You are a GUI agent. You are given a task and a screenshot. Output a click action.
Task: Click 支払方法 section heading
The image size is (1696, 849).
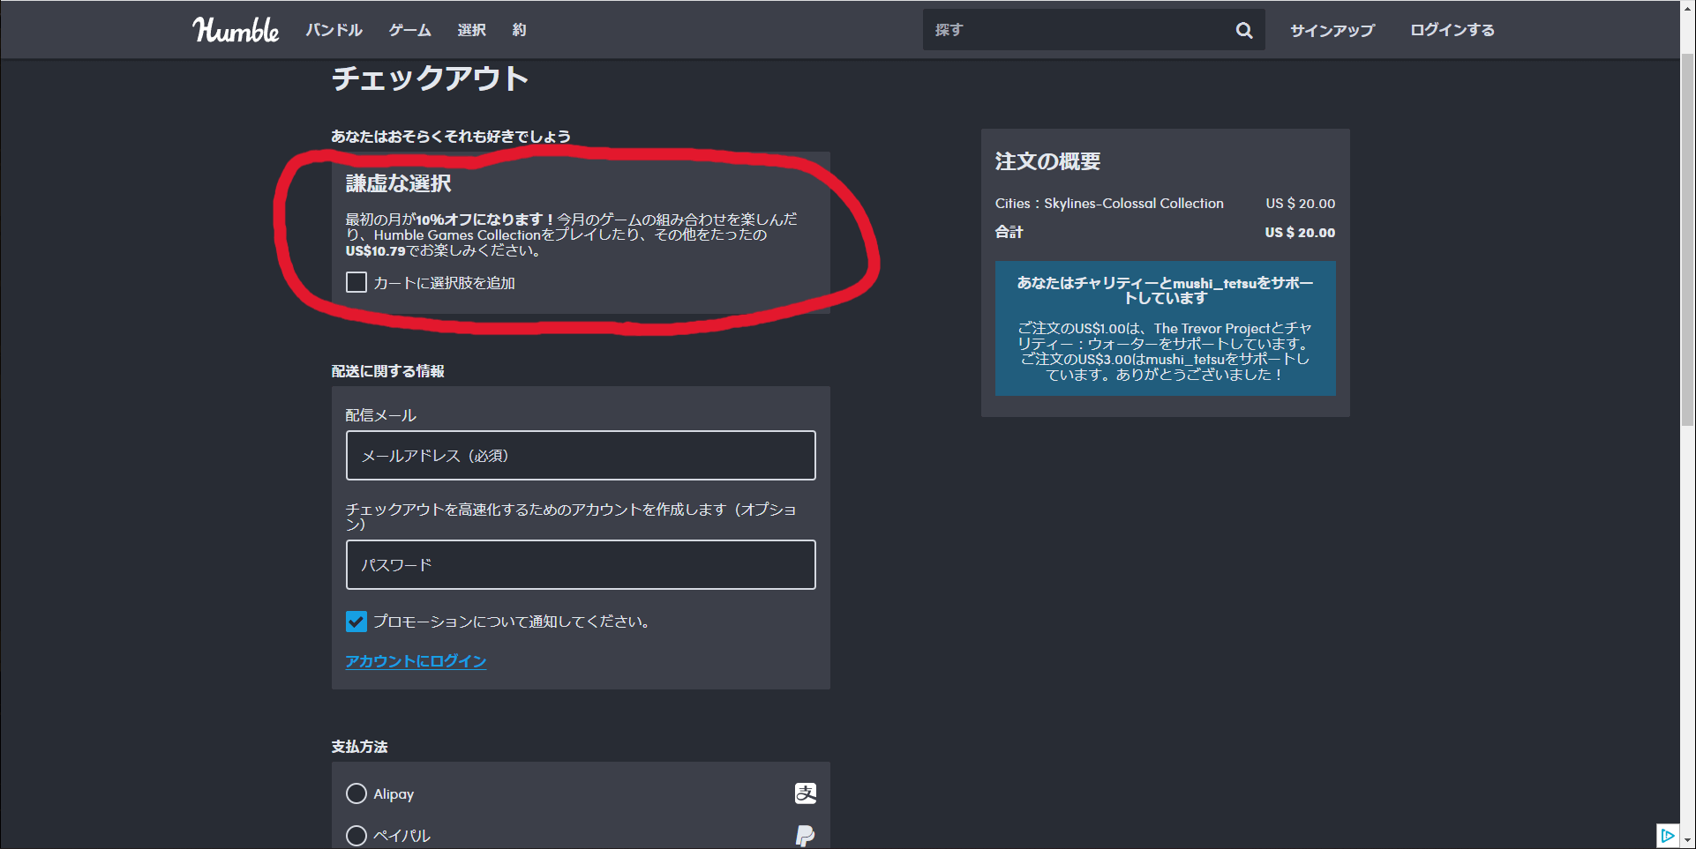(360, 747)
